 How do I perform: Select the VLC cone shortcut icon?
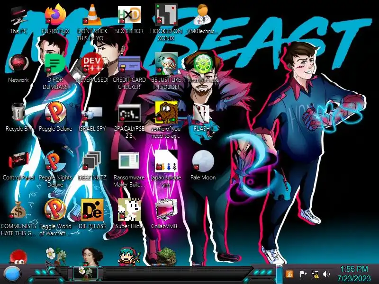(x=92, y=15)
